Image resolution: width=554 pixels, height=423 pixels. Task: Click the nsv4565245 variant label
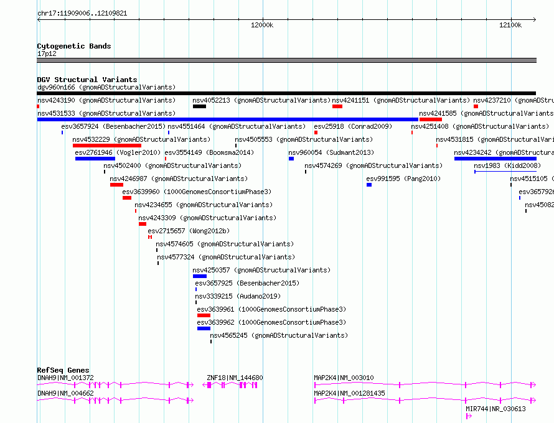(279, 335)
